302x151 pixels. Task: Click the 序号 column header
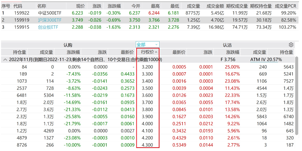click(6, 6)
